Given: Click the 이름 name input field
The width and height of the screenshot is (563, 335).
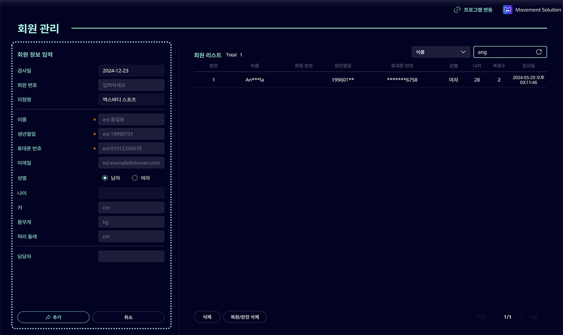Looking at the screenshot, I should pos(131,120).
